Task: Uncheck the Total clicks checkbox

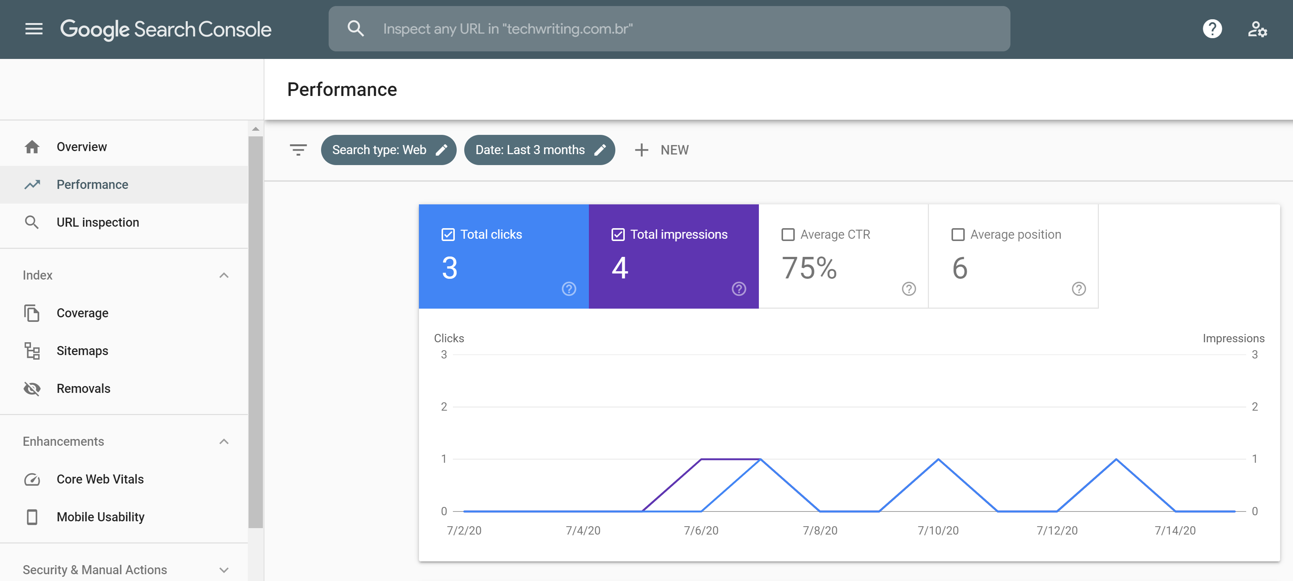Action: 448,235
